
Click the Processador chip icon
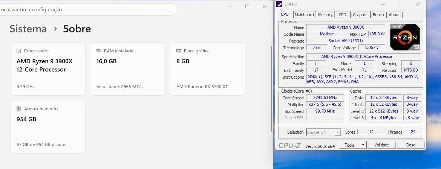19,51
